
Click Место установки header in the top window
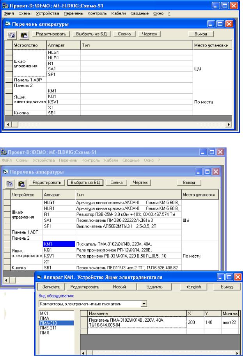212,45
